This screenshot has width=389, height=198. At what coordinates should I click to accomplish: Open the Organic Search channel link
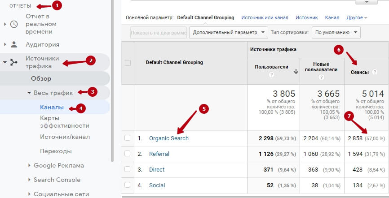(169, 138)
